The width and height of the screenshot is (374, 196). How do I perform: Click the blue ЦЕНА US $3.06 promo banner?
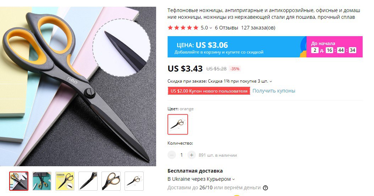click(237, 47)
